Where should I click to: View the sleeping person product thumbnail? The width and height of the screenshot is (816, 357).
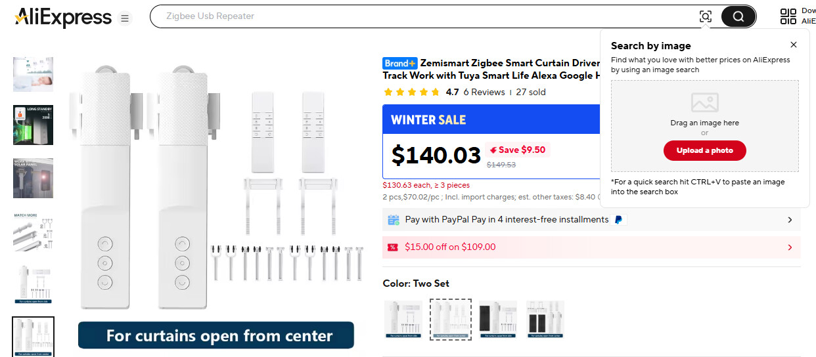[33, 74]
